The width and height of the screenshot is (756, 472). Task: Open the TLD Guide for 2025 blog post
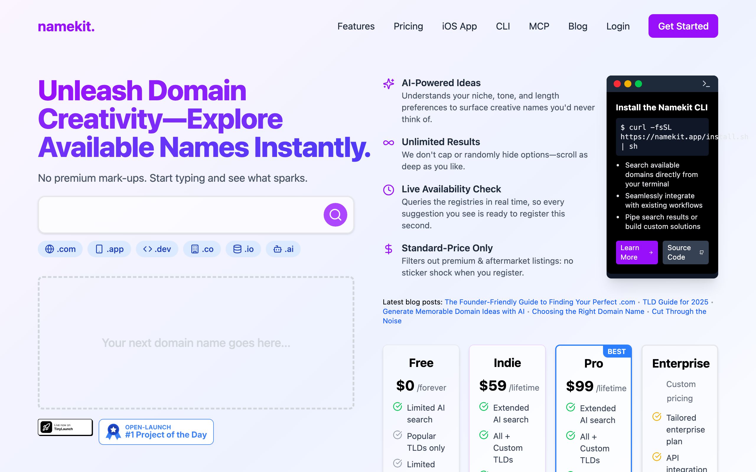(x=675, y=302)
